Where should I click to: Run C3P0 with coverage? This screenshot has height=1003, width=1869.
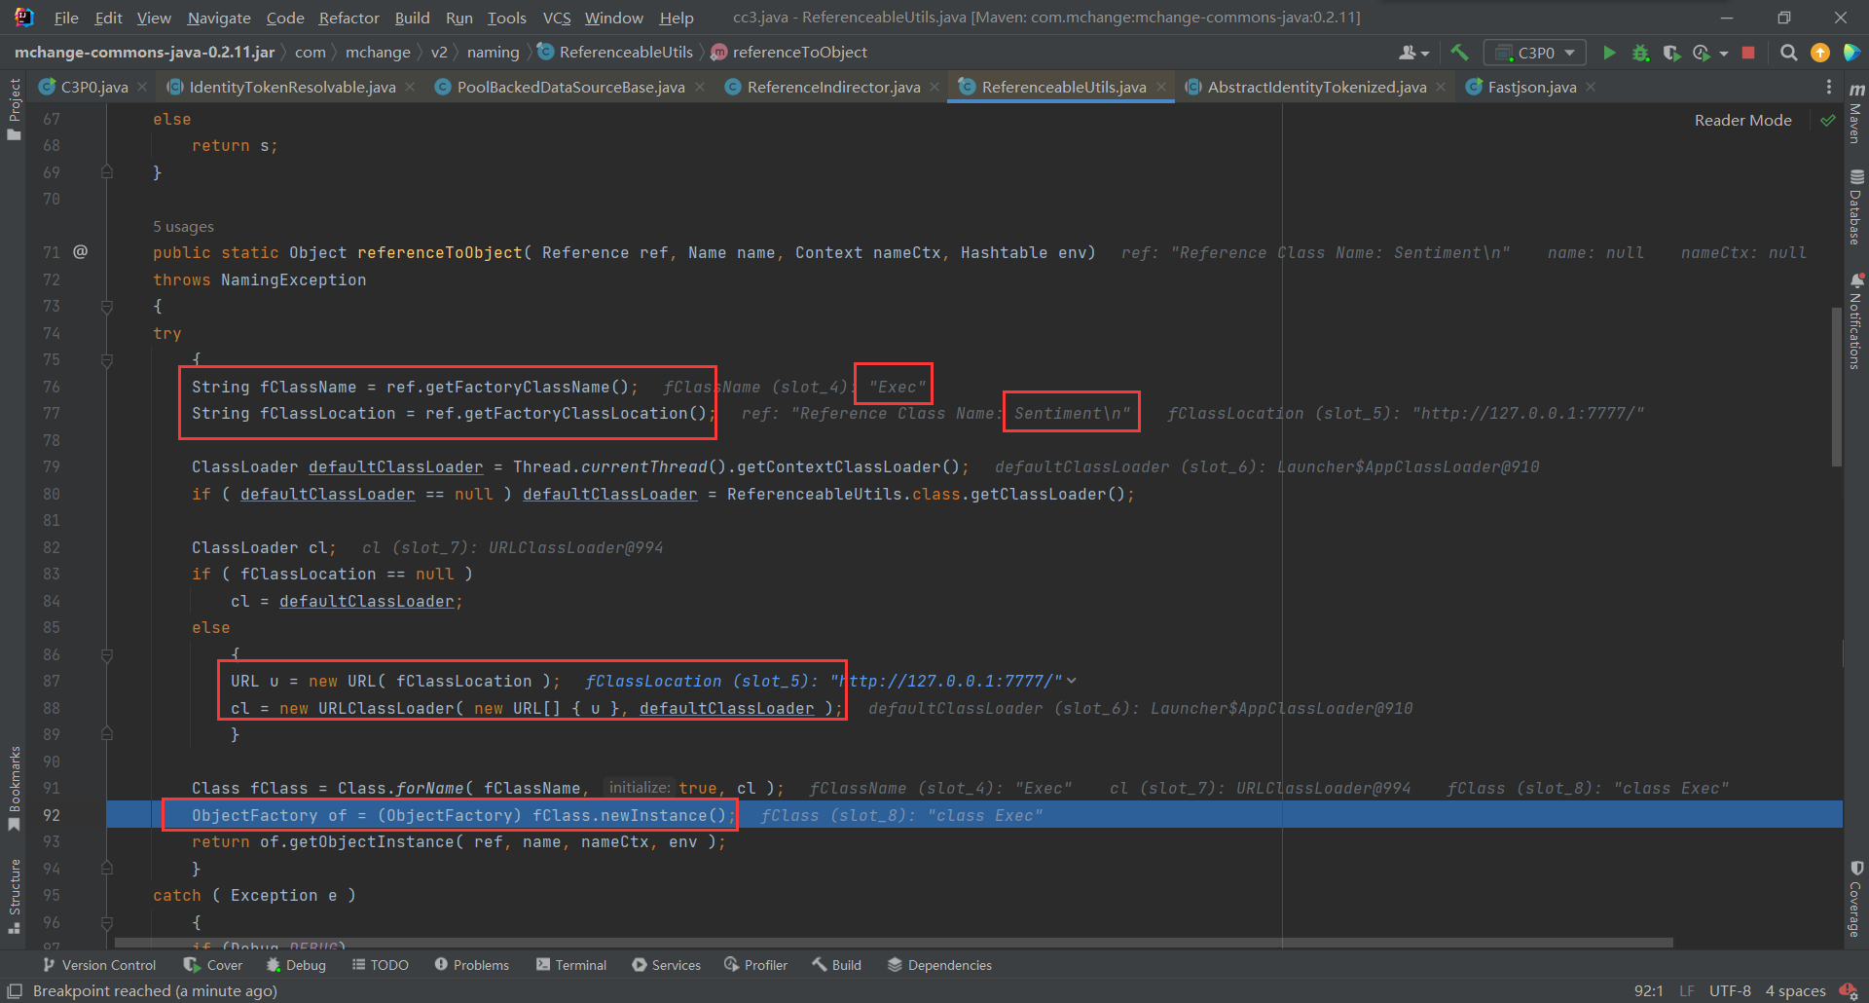1671,53
